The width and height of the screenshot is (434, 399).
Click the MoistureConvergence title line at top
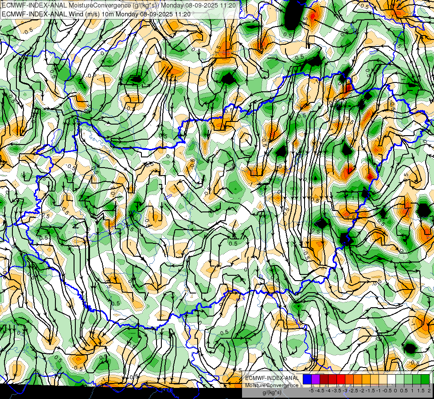(x=119, y=5)
